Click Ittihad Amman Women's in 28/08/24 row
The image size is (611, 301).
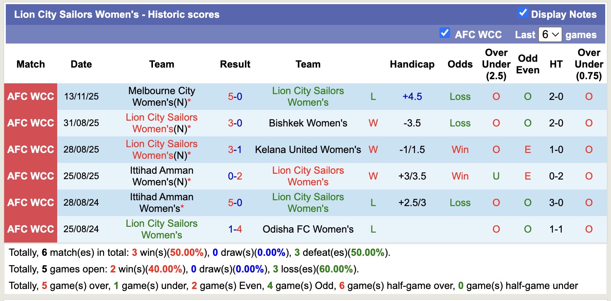161,202
